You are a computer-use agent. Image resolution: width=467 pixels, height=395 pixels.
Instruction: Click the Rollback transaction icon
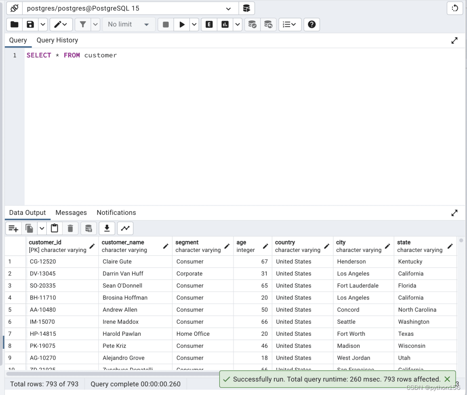[x=268, y=24]
